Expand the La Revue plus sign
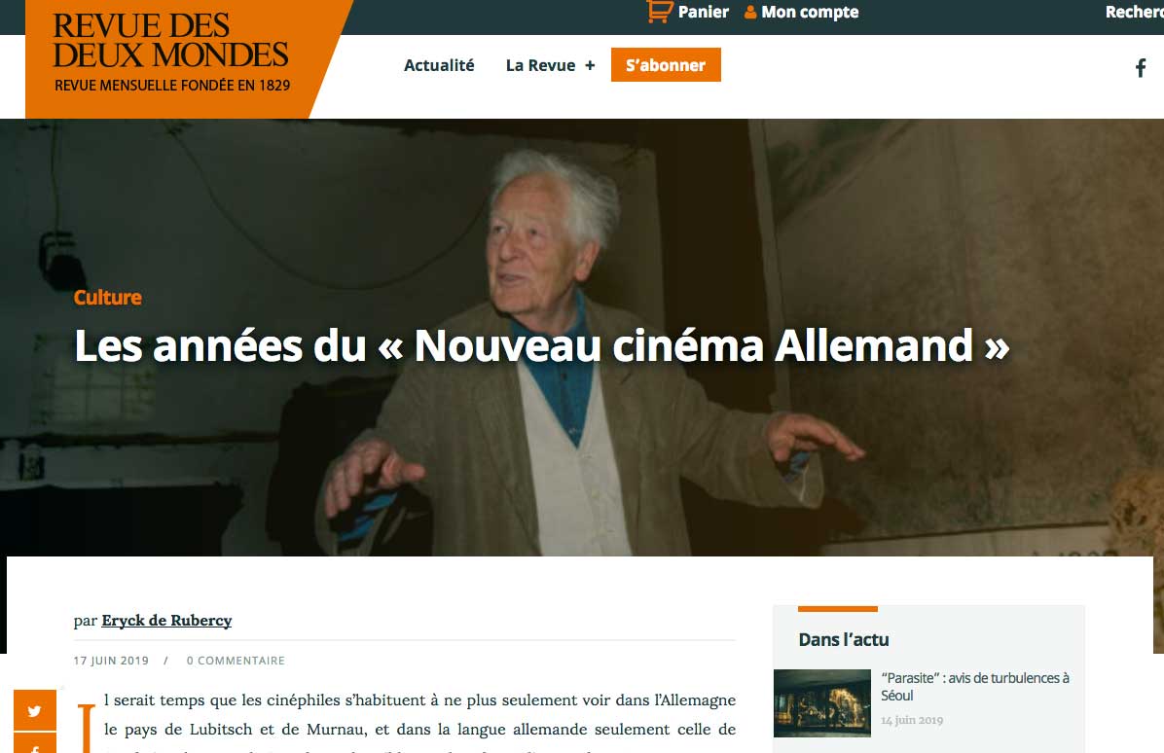The image size is (1164, 753). (590, 65)
